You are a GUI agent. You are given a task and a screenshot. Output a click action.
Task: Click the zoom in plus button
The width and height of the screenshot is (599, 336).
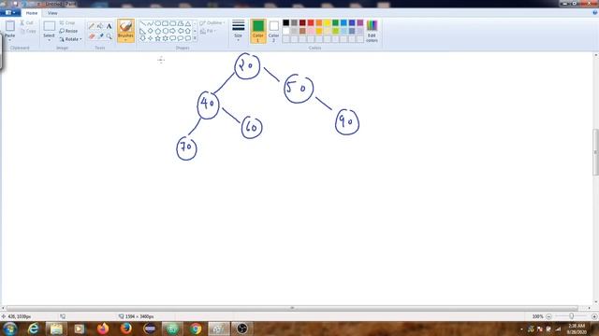(594, 316)
